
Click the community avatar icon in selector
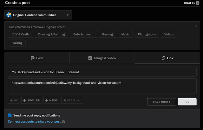click(9, 15)
